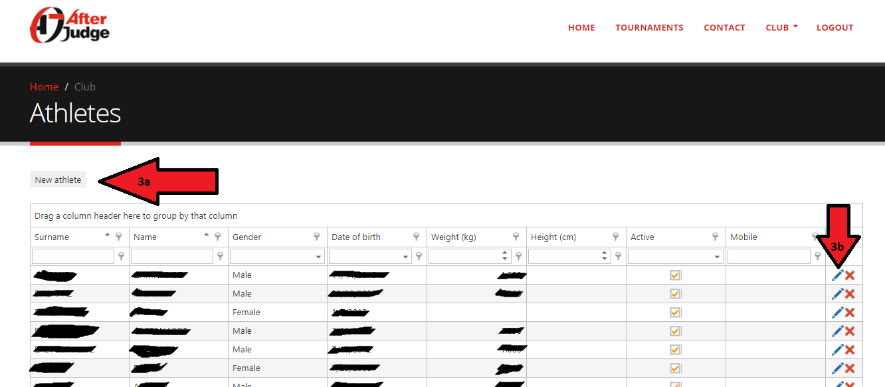Screen dimensions: 885x387
Task: Click filter icon in Gender column header
Action: click(x=317, y=237)
